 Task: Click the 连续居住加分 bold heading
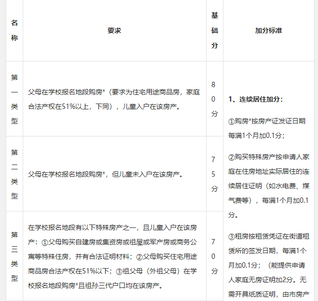pyautogui.click(x=255, y=99)
